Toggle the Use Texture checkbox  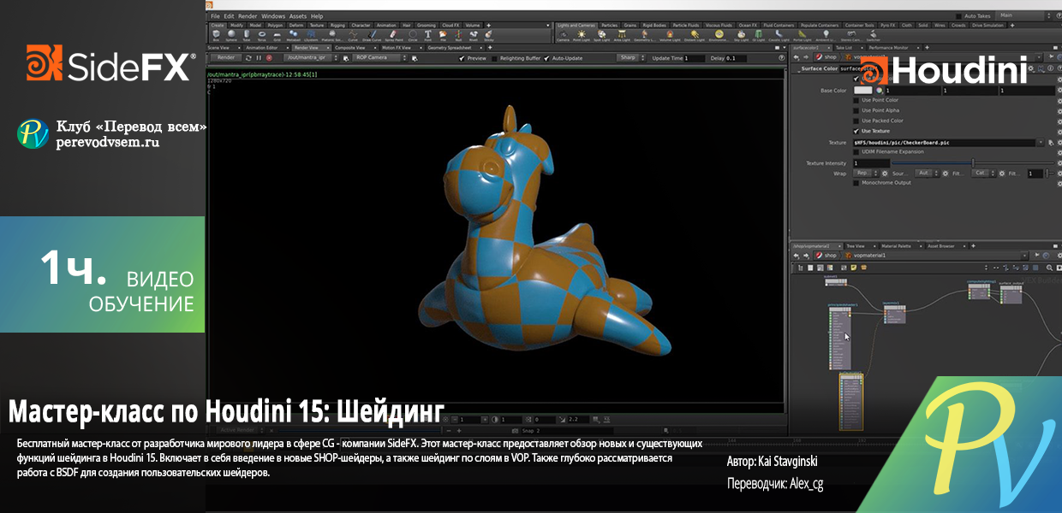click(856, 131)
